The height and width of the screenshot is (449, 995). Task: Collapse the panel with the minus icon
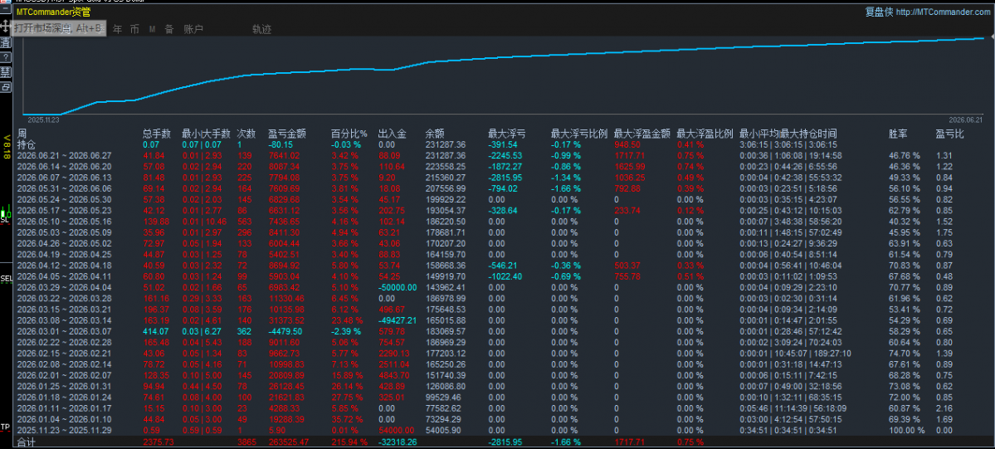5,11
